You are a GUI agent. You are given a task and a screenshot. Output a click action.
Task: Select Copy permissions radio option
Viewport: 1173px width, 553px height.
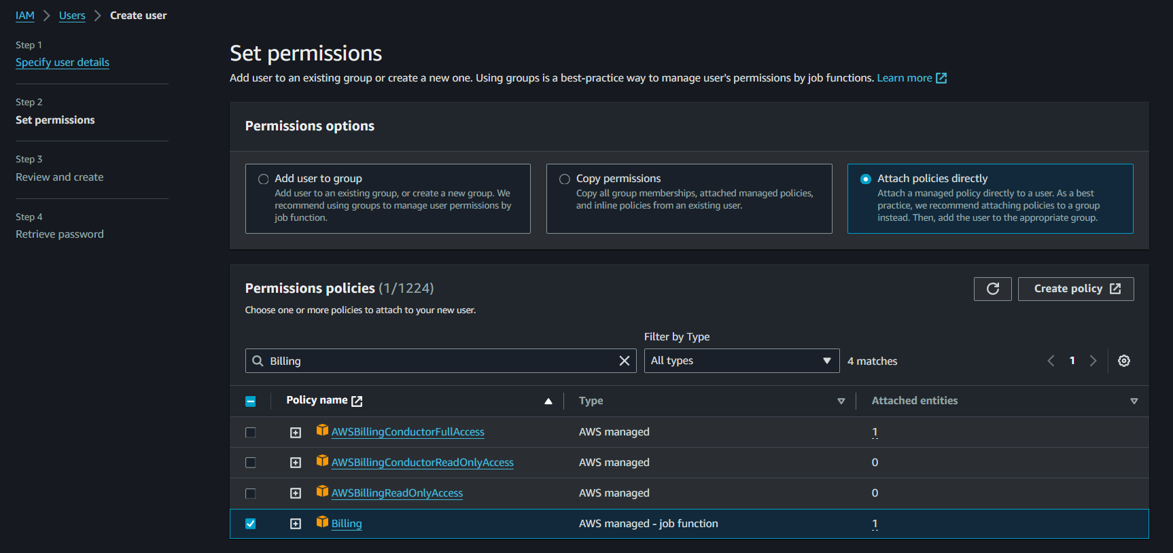(x=565, y=179)
